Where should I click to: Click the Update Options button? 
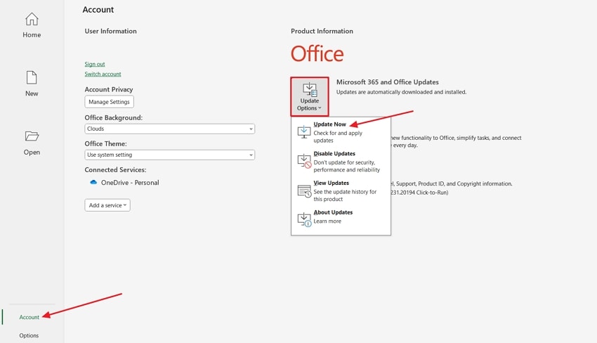310,97
